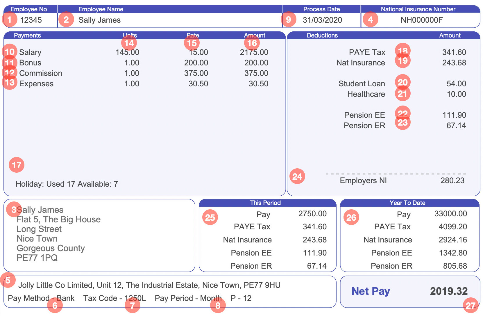483x316 pixels.
Task: Select marker 4 by National Insurance Number
Action: (370, 20)
